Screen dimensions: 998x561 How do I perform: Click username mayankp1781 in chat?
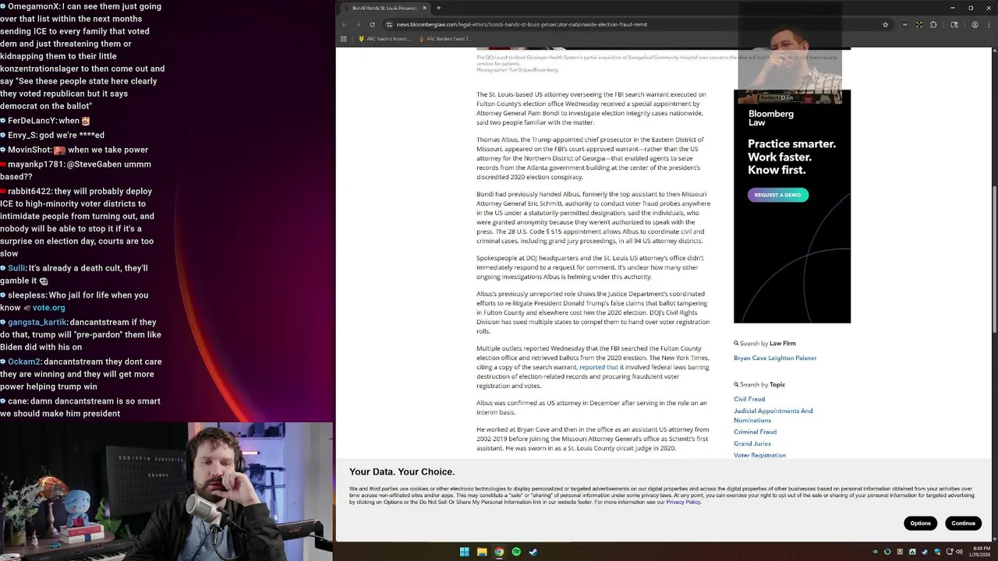point(36,164)
